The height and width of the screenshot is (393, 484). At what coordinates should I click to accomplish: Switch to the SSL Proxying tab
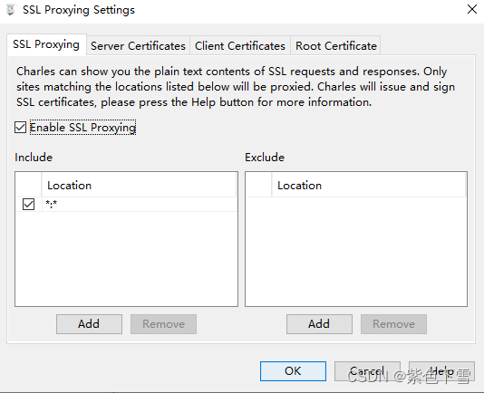[46, 44]
